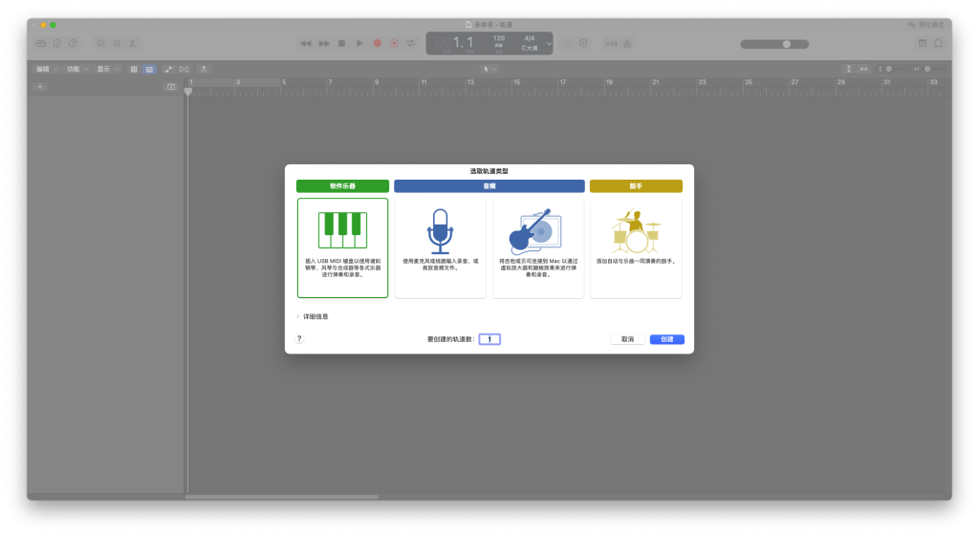979x536 pixels.
Task: Open the Note Pad icon
Action: [x=923, y=44]
